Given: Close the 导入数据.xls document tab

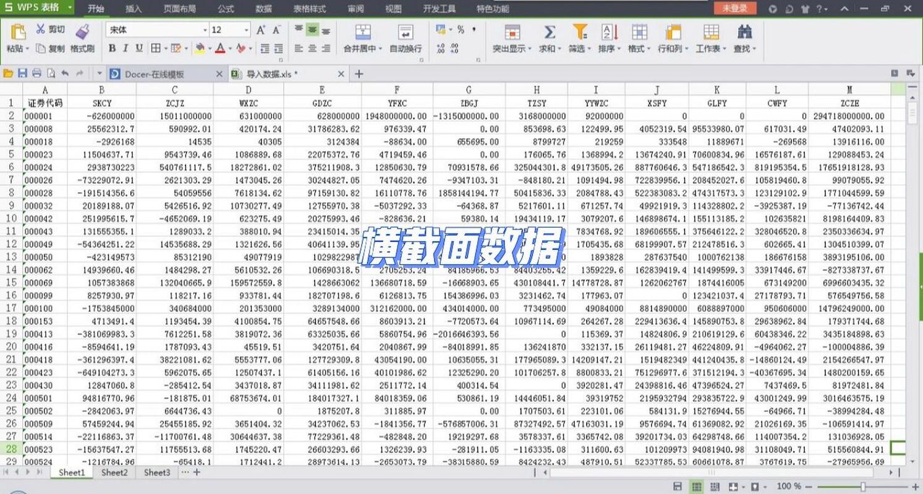Looking at the screenshot, I should [341, 74].
